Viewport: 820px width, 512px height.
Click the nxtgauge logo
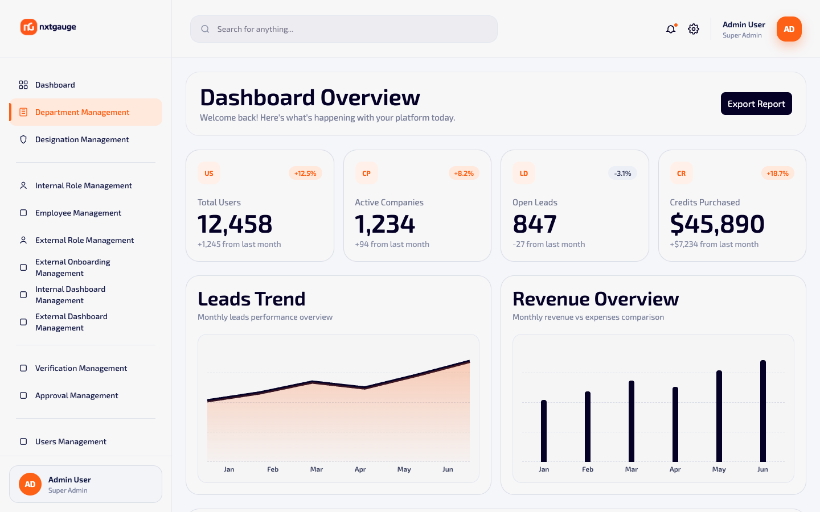click(x=48, y=27)
